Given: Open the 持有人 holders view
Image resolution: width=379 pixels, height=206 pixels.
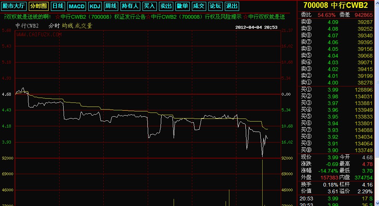Looking at the screenshot, I should [130, 6].
